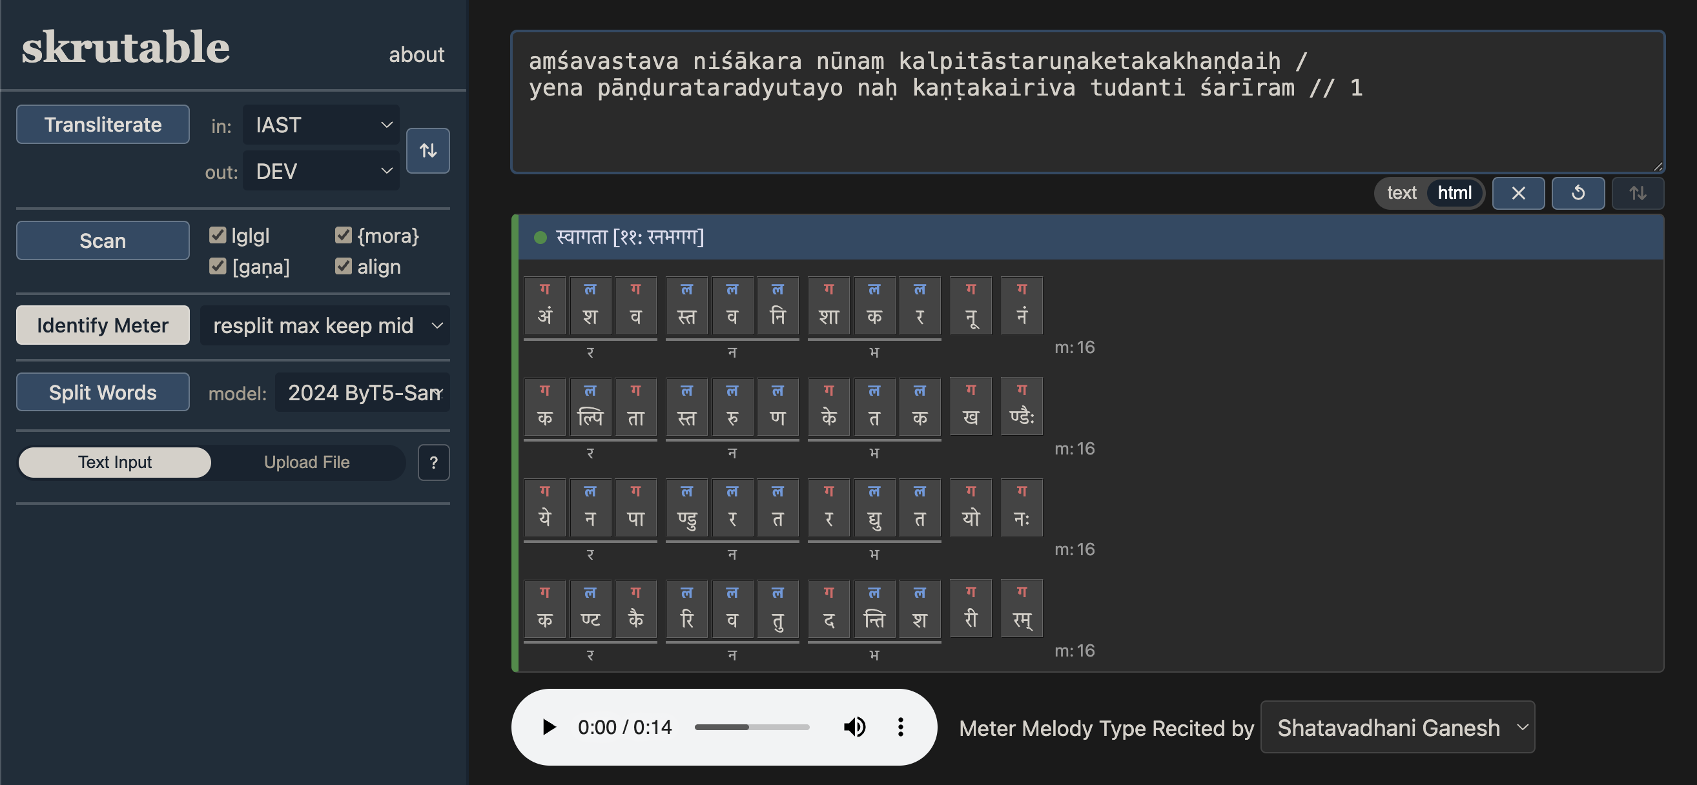Open the help question mark button
The width and height of the screenshot is (1697, 785).
(x=433, y=462)
